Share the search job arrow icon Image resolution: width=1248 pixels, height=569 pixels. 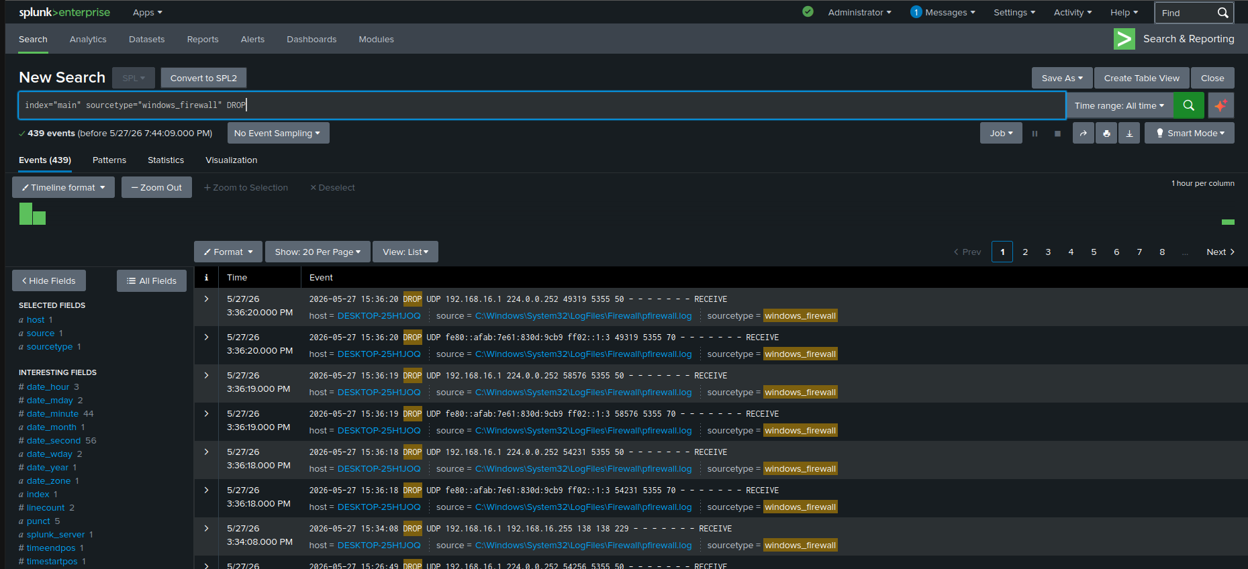[1083, 133]
